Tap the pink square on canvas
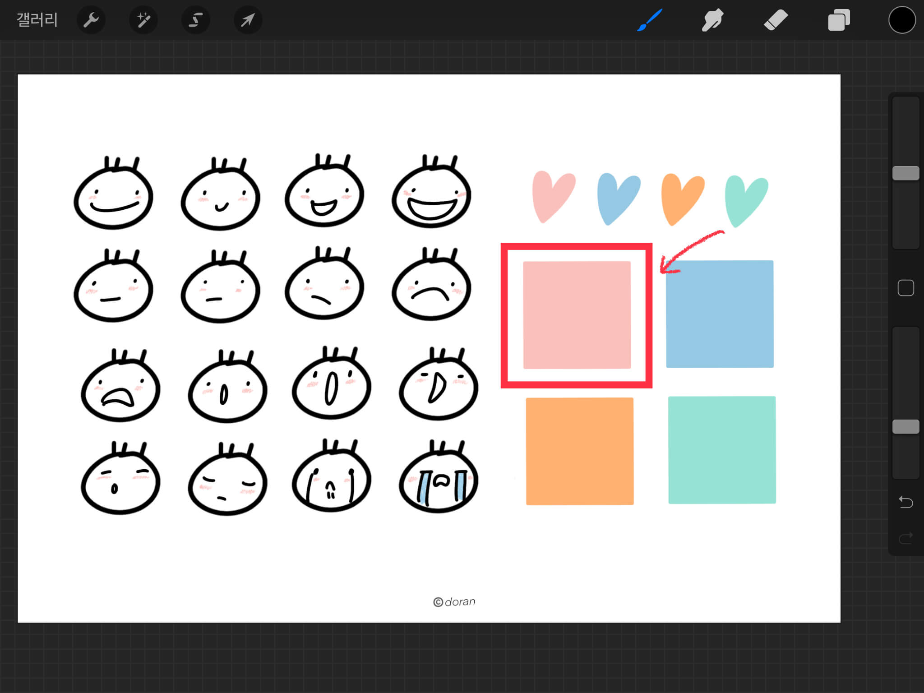924x693 pixels. 577,315
